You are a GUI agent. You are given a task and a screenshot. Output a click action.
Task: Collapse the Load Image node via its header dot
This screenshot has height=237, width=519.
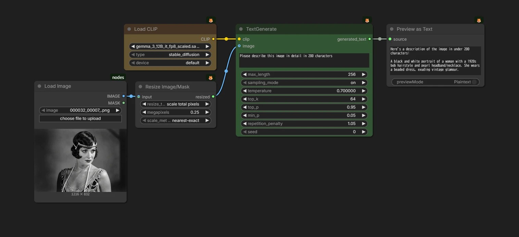click(x=39, y=86)
